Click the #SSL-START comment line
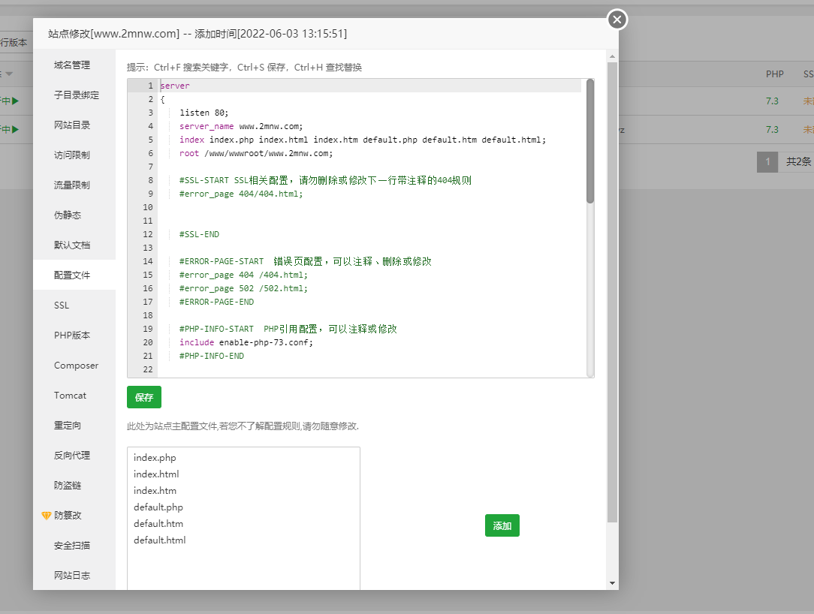Viewport: 814px width, 614px height. pyautogui.click(x=325, y=180)
